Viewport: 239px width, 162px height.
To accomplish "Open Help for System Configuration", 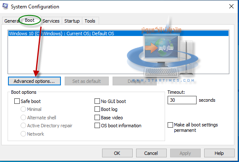I will (219, 153).
